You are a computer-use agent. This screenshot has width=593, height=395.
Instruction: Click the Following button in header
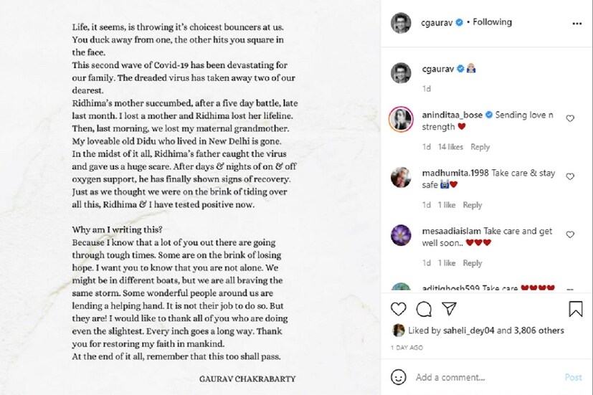493,22
